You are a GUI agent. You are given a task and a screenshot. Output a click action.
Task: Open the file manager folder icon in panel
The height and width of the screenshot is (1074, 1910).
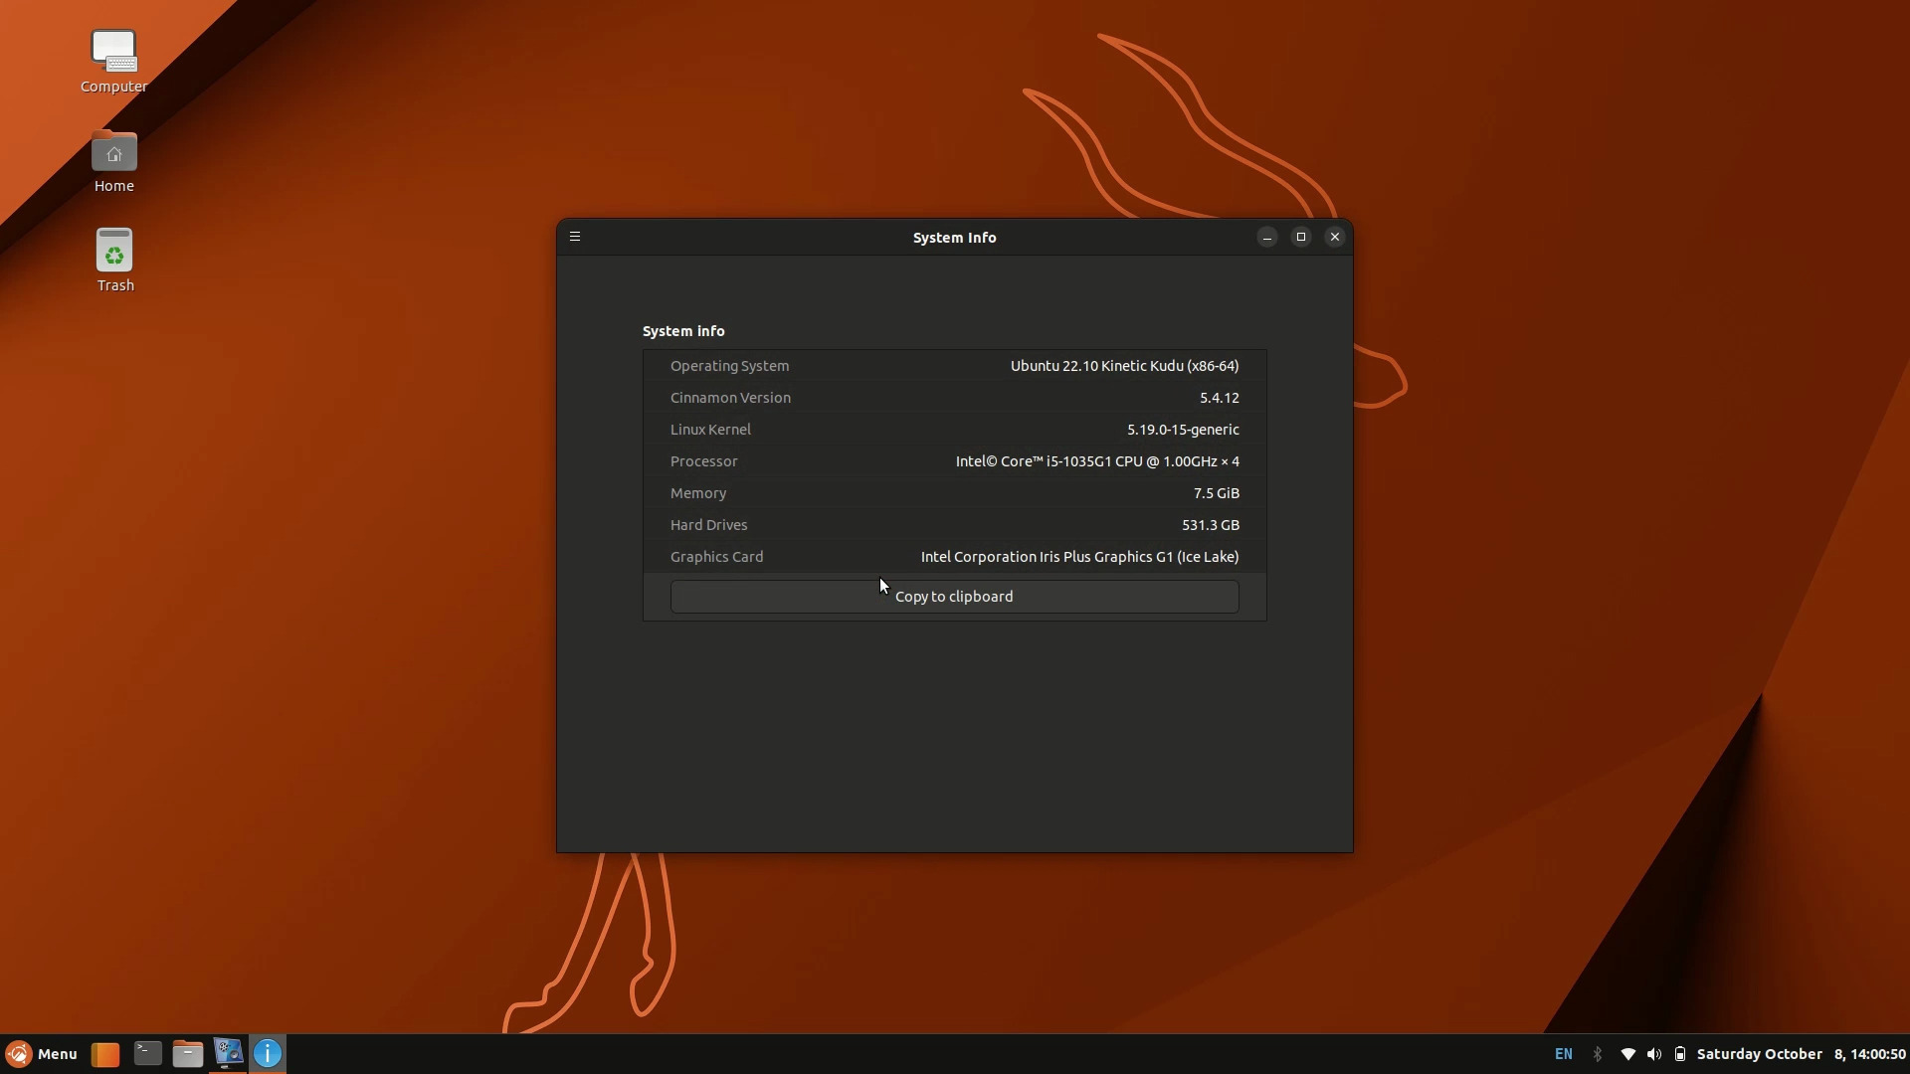pyautogui.click(x=187, y=1054)
